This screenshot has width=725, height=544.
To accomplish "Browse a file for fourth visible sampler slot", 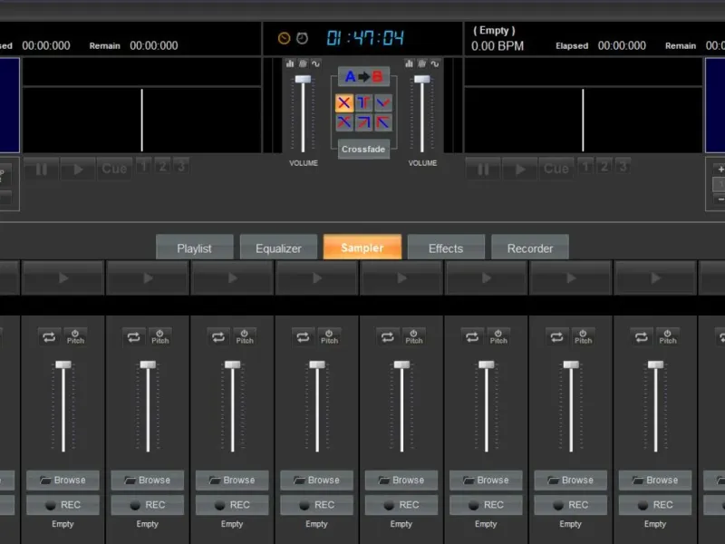I will click(x=316, y=481).
